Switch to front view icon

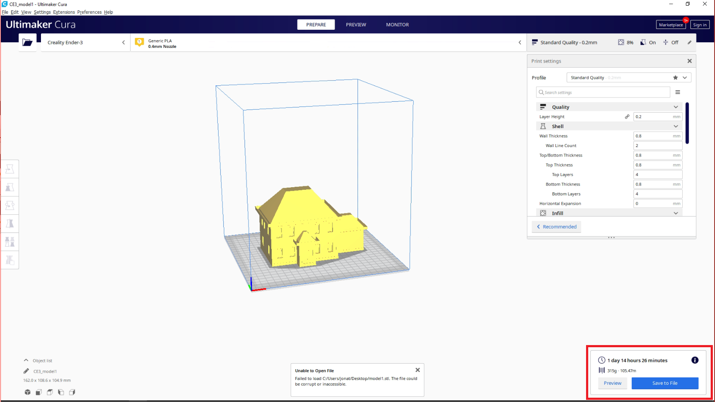click(x=39, y=392)
